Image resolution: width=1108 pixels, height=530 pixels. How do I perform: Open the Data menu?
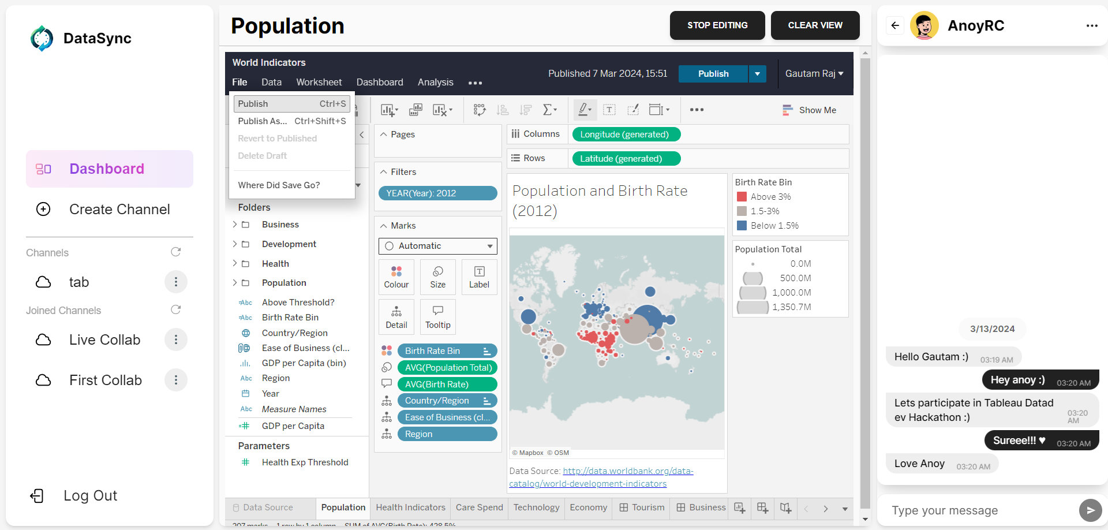coord(271,83)
